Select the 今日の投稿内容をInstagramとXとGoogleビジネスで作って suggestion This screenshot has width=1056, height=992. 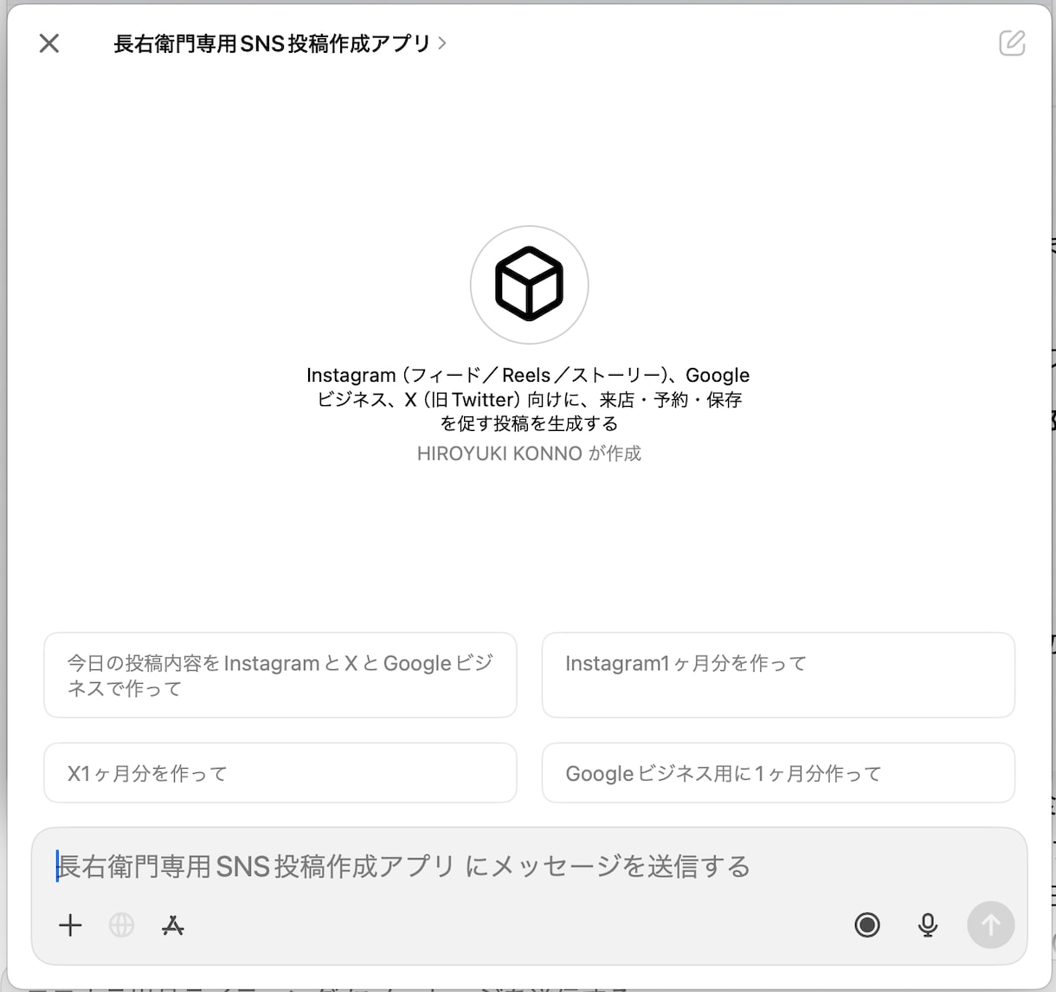pos(280,675)
